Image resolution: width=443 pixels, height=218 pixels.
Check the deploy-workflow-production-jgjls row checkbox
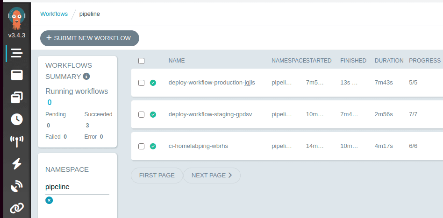point(142,83)
